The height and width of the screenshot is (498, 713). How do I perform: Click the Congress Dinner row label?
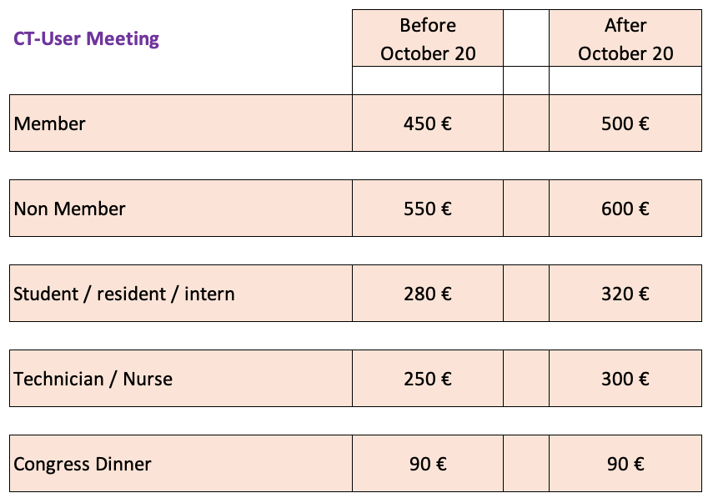pos(83,464)
